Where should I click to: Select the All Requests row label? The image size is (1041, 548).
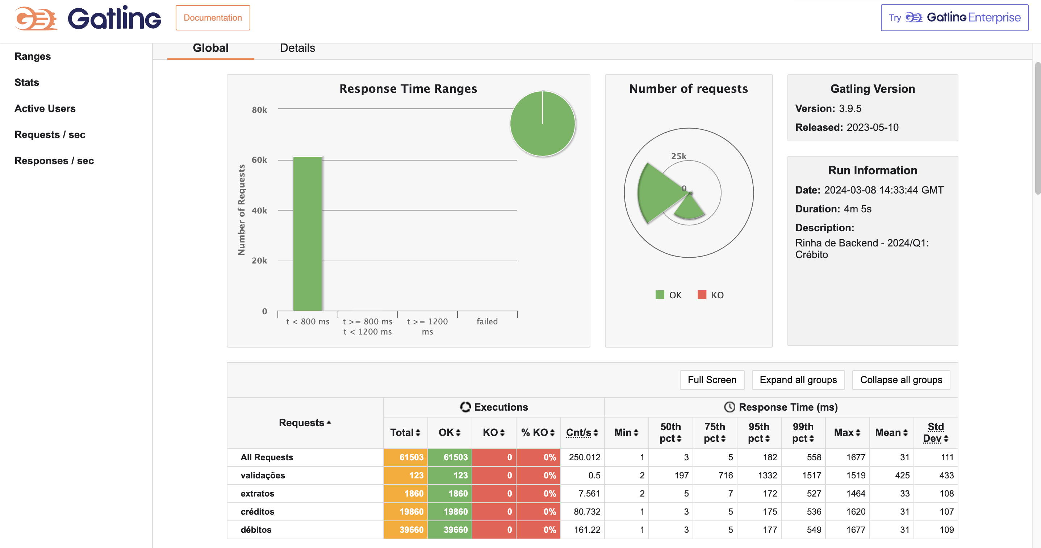click(x=267, y=457)
